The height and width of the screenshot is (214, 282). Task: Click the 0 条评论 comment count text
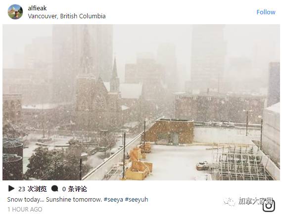pos(74,189)
